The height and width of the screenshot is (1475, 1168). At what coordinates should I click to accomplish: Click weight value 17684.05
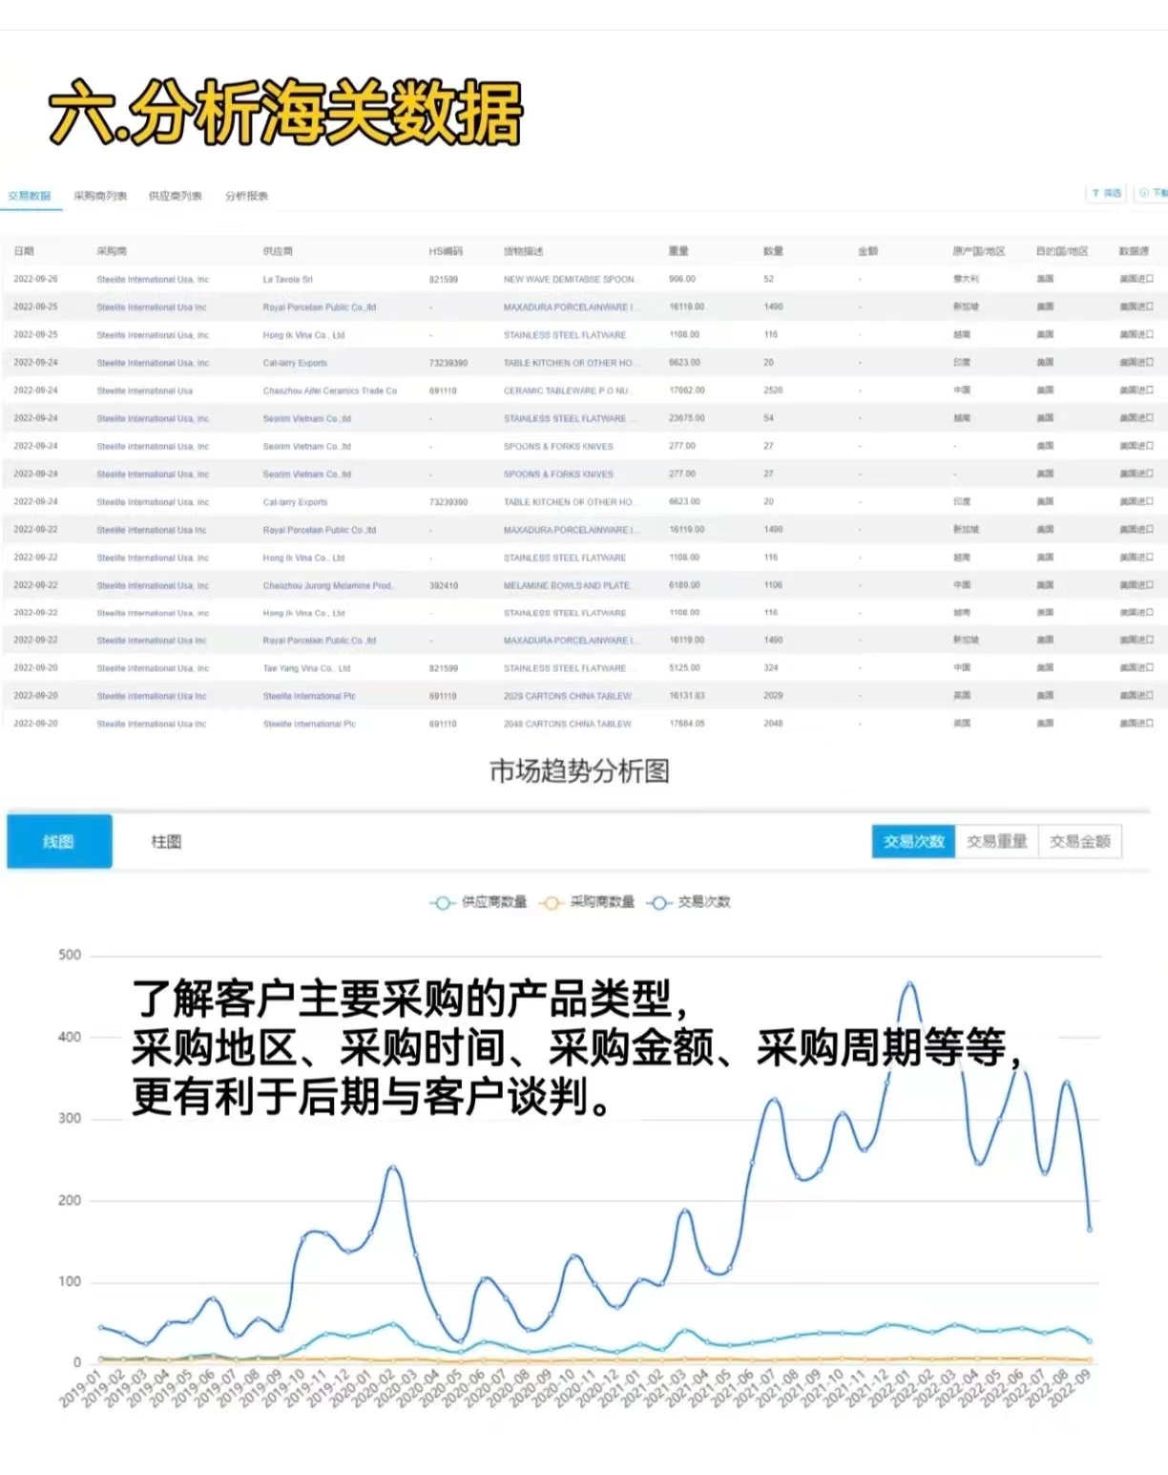pyautogui.click(x=686, y=724)
